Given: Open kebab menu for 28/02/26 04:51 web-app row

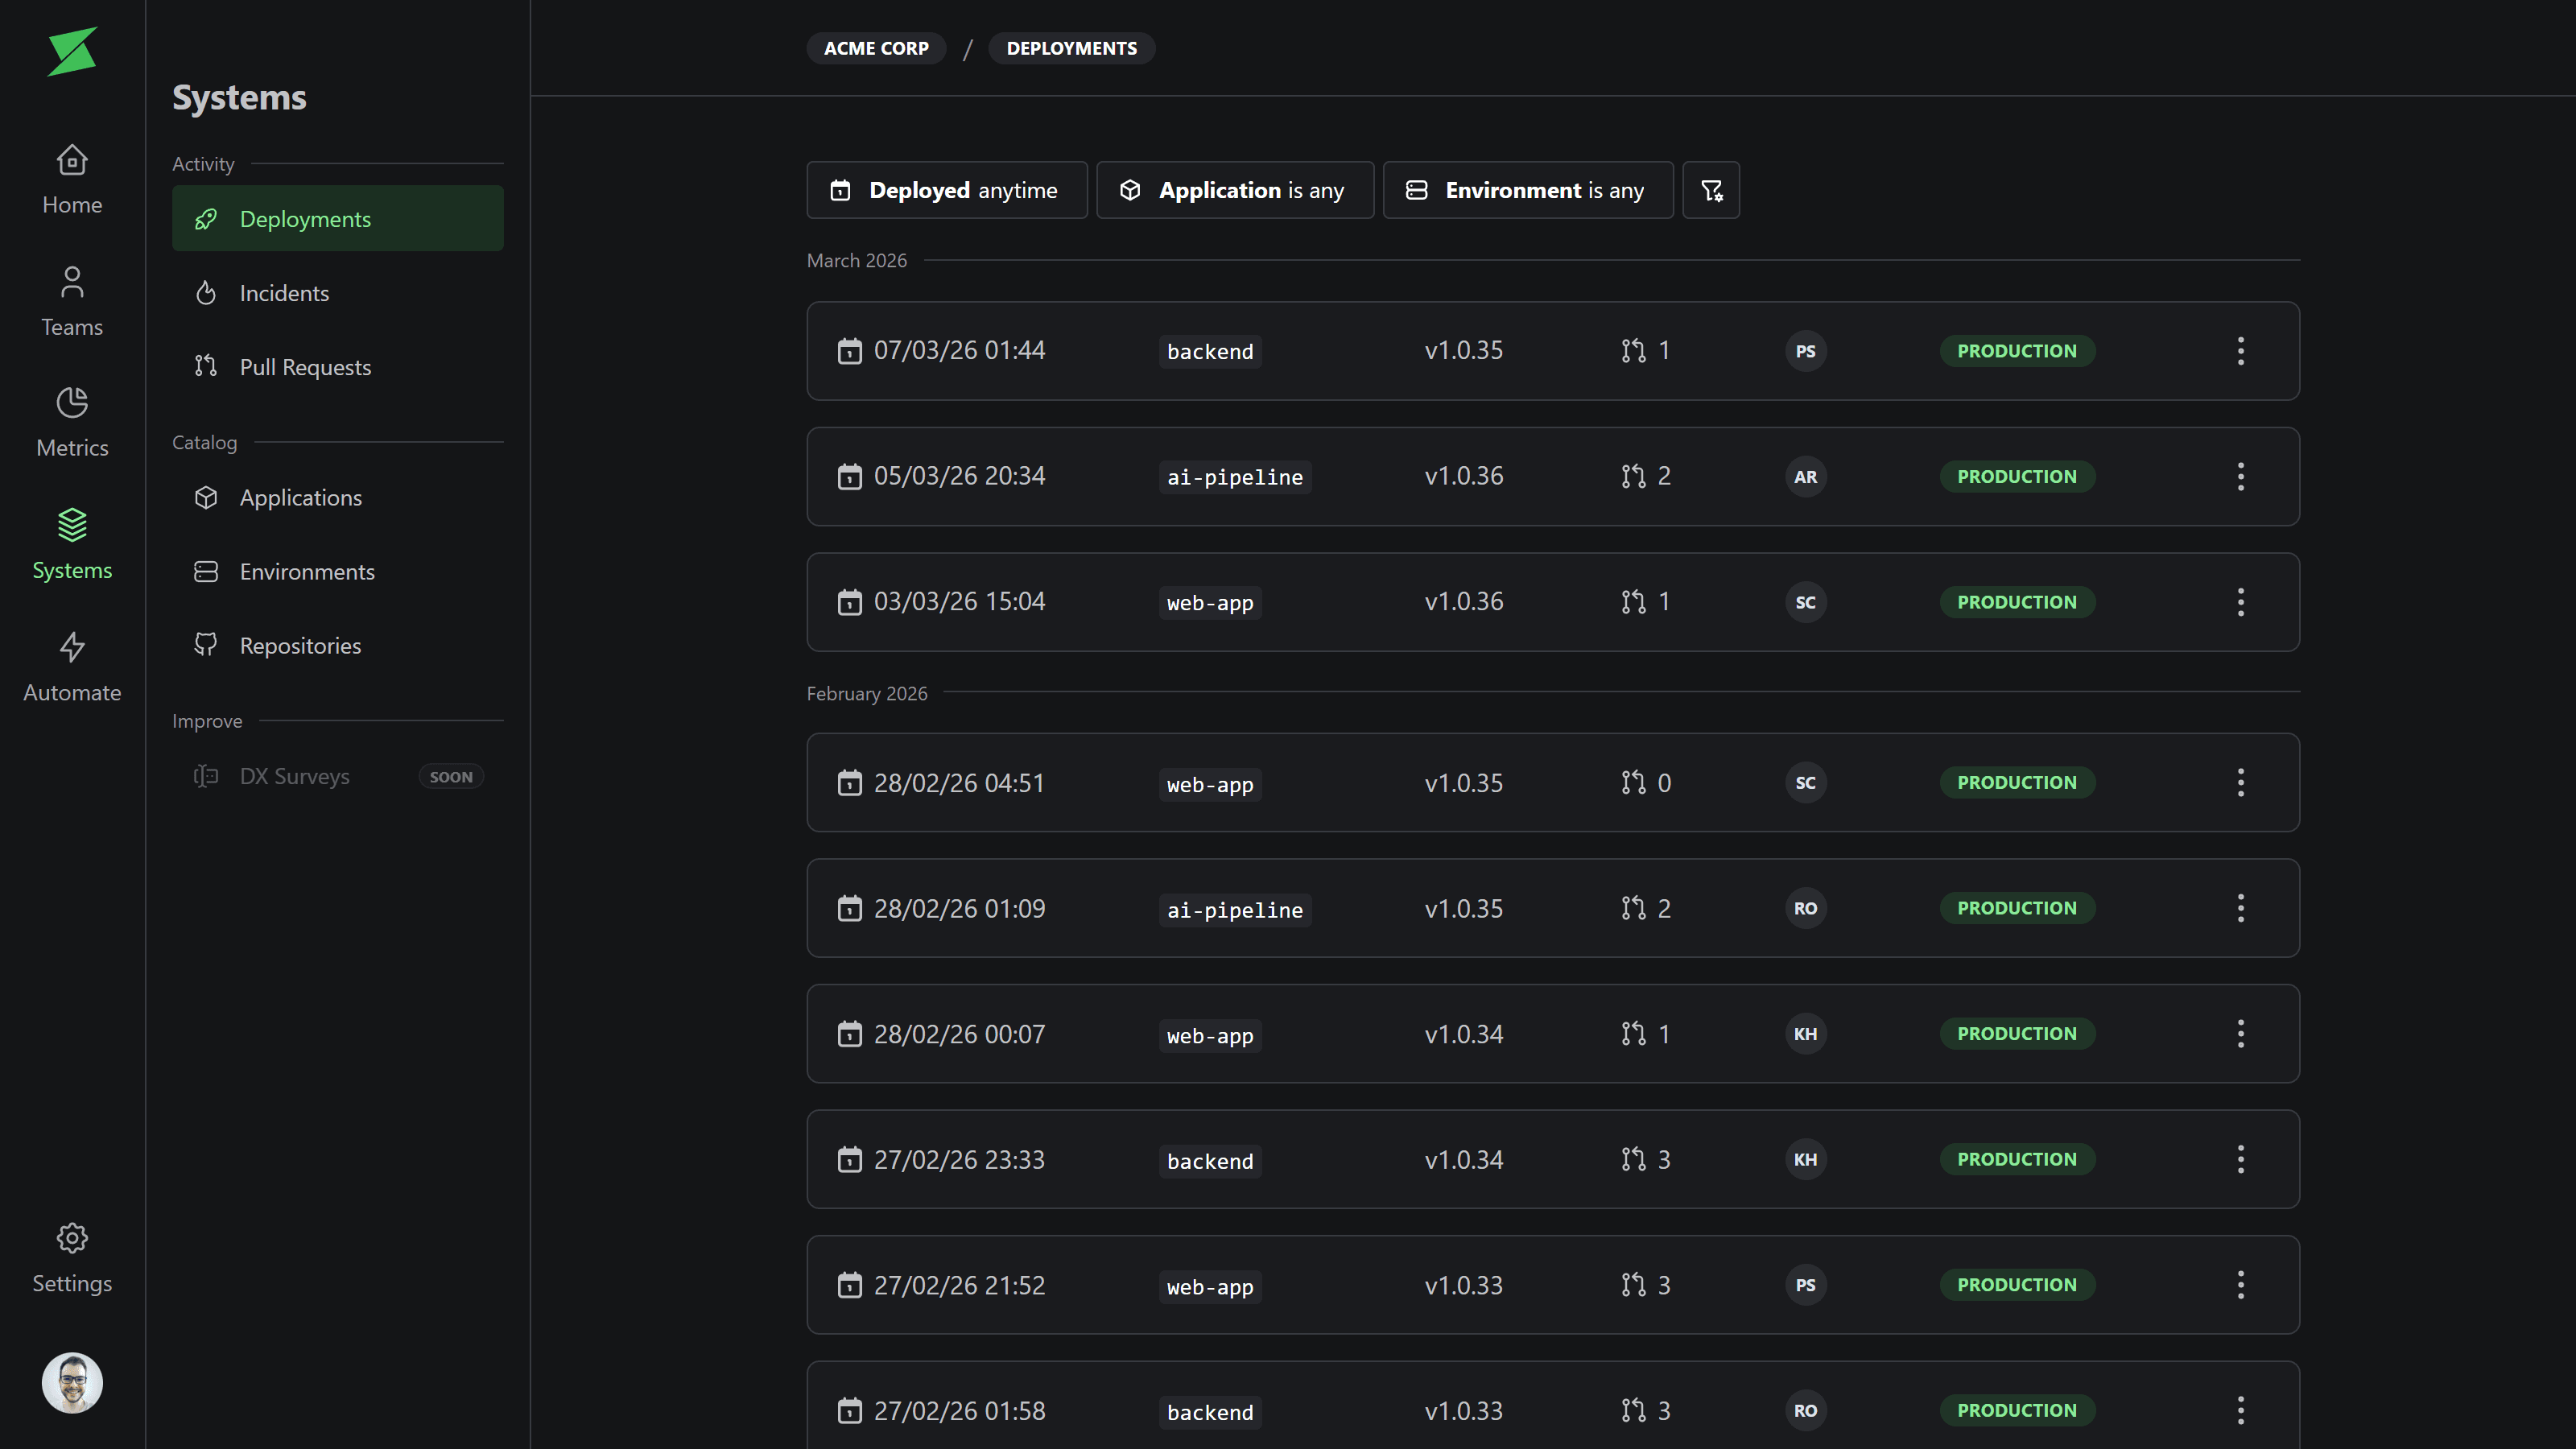Looking at the screenshot, I should (2240, 783).
